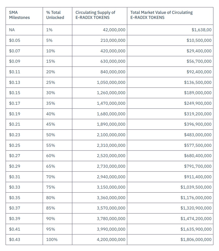Select the 1,470,000,000 supply cell
Viewport: 219px width, 251px height.
[100, 103]
